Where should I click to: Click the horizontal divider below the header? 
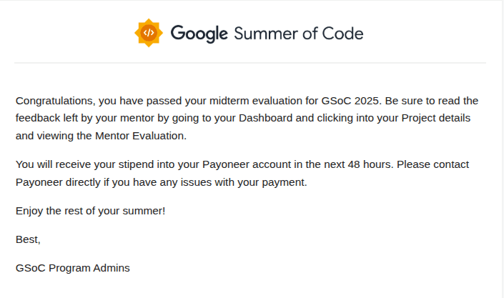[x=250, y=63]
